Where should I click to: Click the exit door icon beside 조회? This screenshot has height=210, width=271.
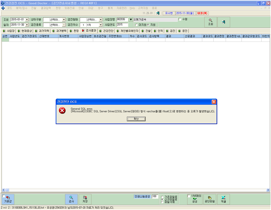point(224,22)
